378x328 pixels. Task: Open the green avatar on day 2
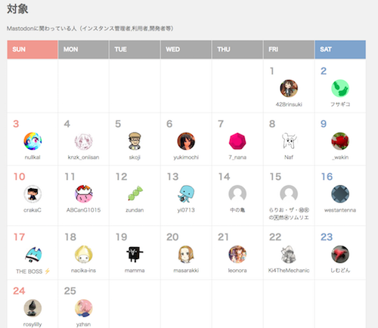pos(340,88)
